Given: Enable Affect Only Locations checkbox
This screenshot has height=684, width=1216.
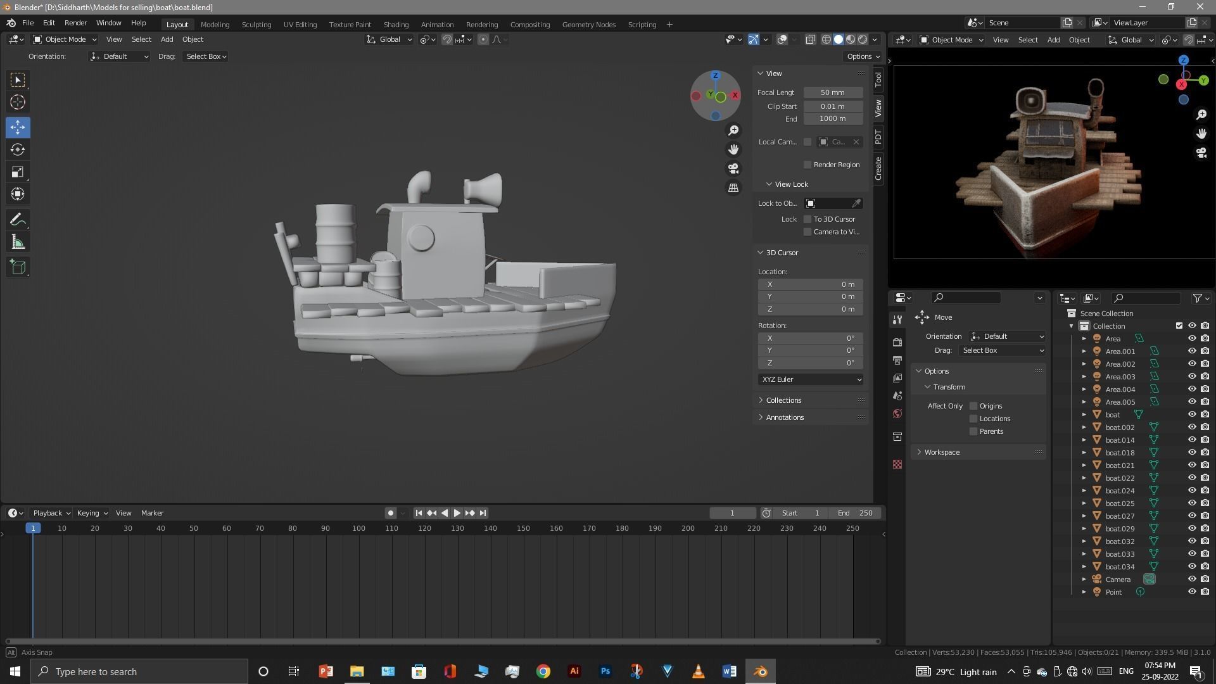Looking at the screenshot, I should tap(973, 419).
